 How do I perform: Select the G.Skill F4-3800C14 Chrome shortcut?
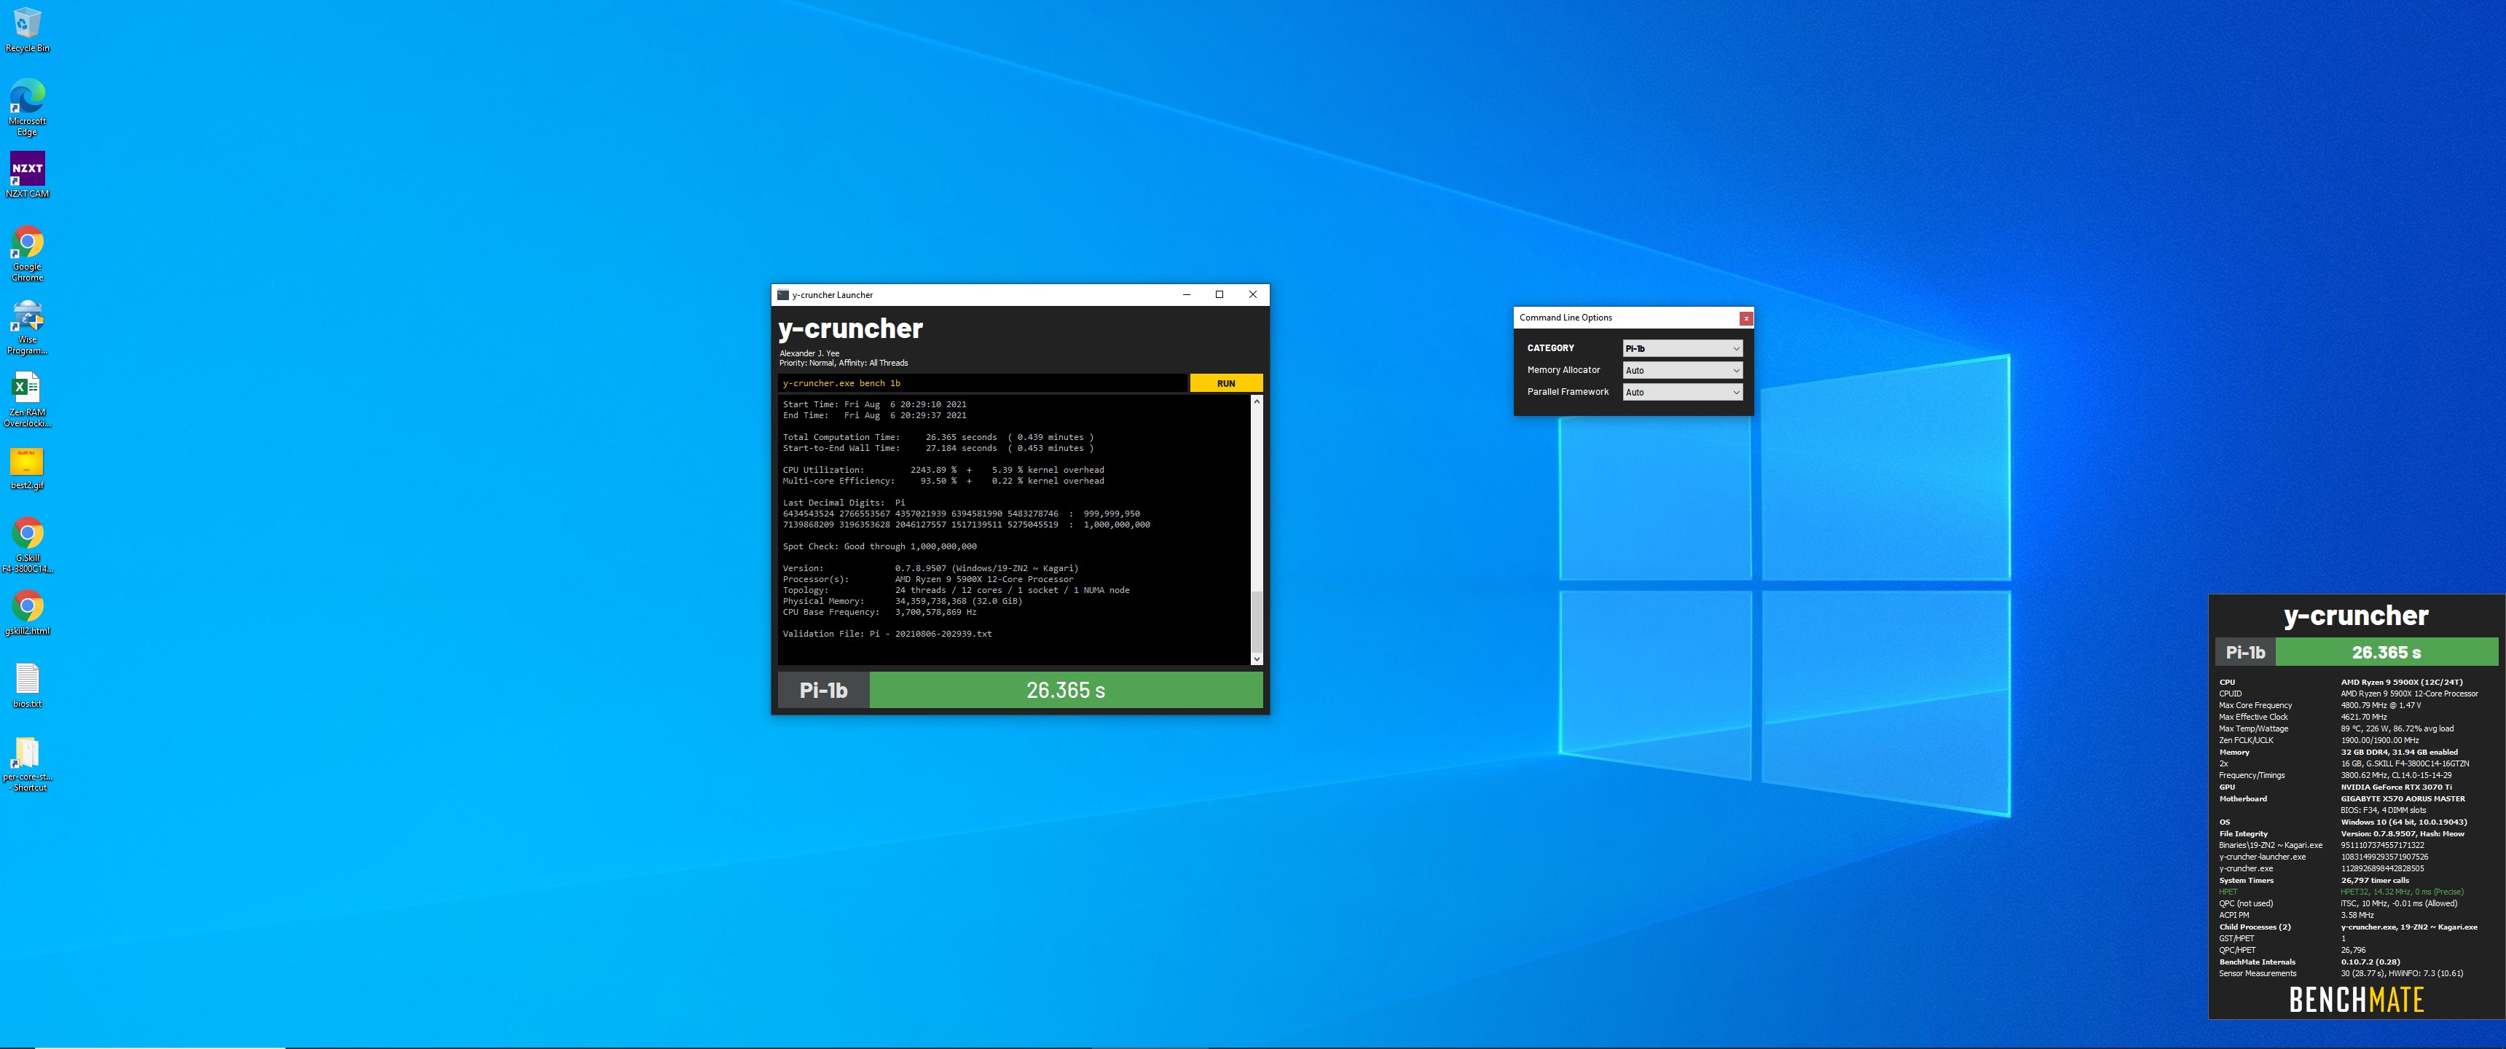coord(27,545)
